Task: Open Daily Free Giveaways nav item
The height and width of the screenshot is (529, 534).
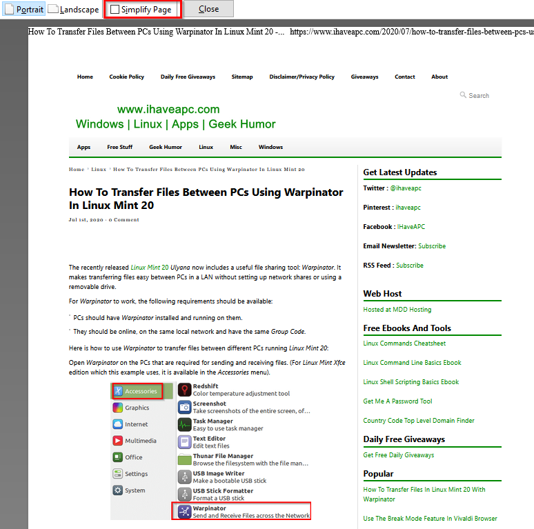Action: pos(188,77)
